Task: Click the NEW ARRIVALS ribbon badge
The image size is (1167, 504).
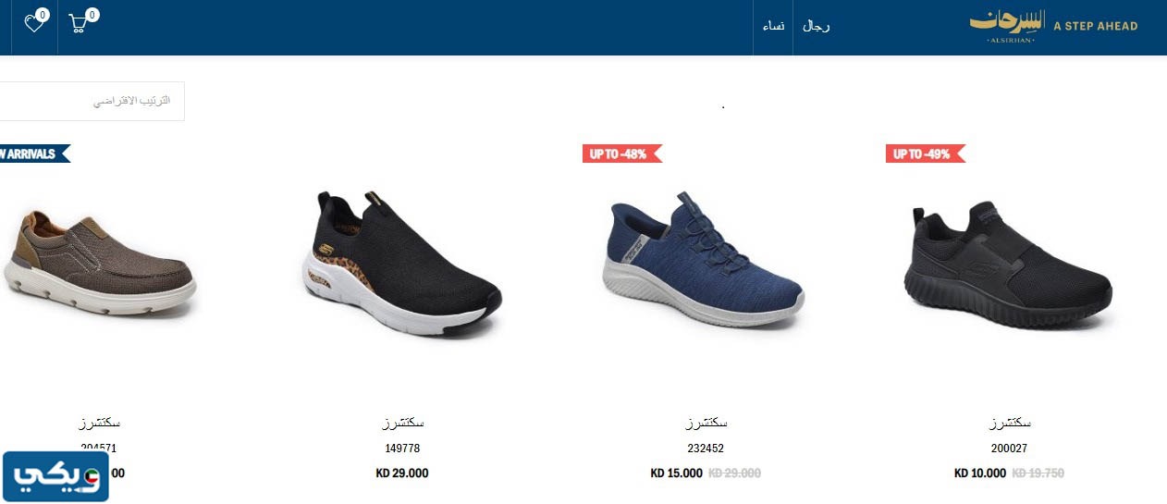Action: (33, 154)
